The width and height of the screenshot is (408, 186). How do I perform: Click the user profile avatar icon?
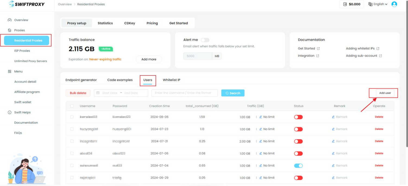tap(394, 4)
